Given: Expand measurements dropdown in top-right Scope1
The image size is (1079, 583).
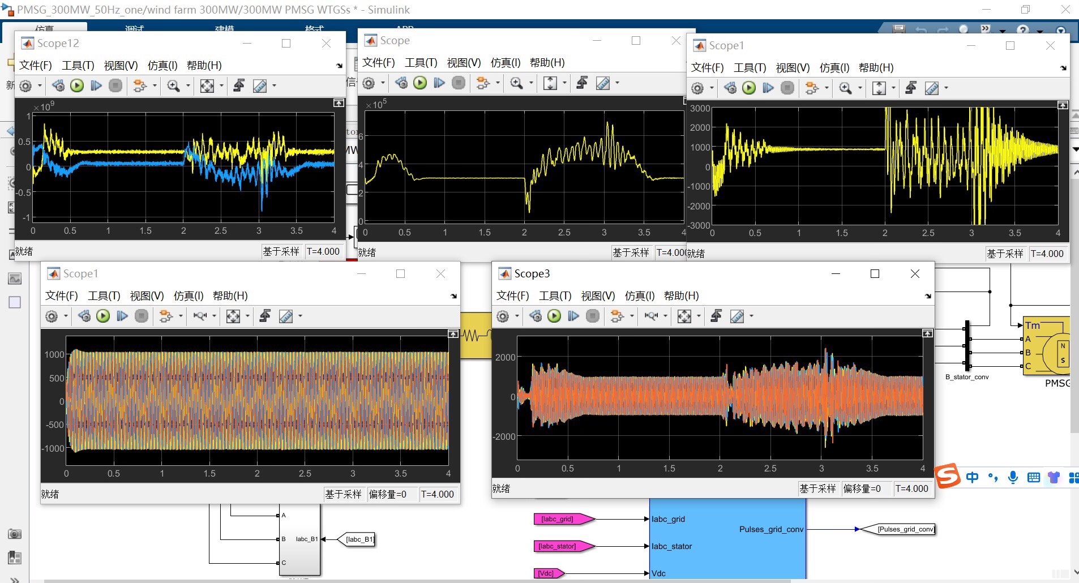Looking at the screenshot, I should coord(946,88).
